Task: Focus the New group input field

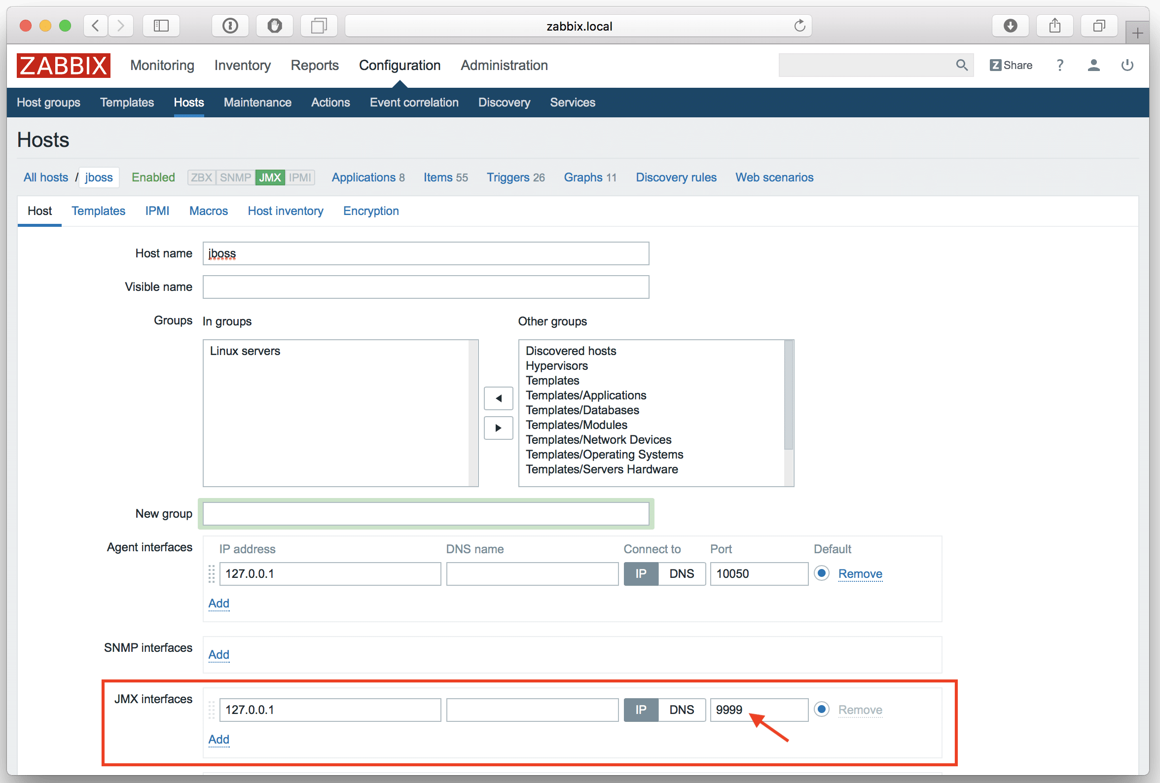Action: [426, 513]
